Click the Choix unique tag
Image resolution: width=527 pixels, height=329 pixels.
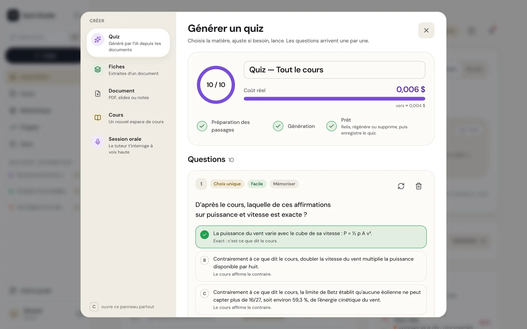[227, 184]
